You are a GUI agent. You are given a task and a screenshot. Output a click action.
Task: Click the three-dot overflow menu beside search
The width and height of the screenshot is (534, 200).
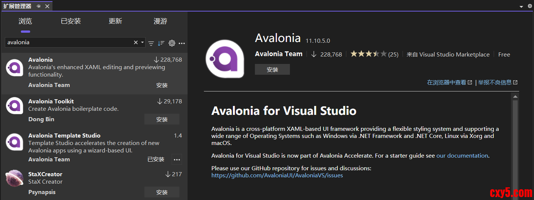(x=182, y=43)
